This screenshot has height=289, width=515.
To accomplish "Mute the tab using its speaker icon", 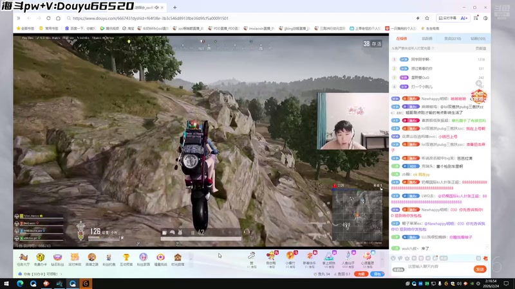I will pos(156,7).
